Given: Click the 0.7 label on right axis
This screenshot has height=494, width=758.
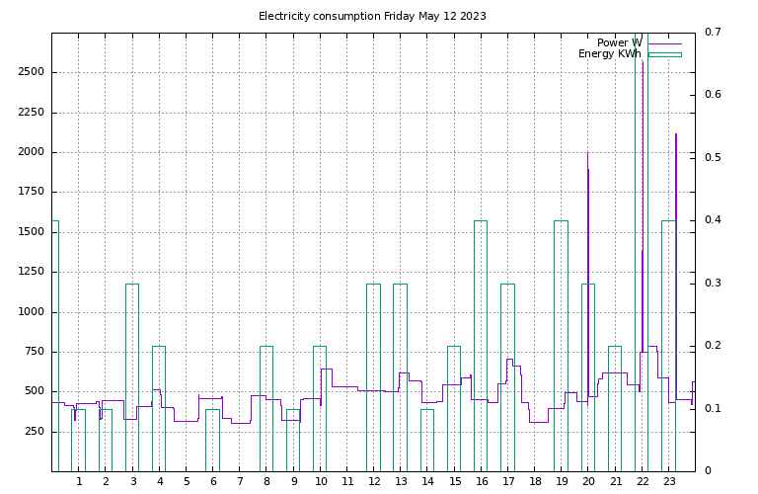Looking at the screenshot, I should click(713, 32).
